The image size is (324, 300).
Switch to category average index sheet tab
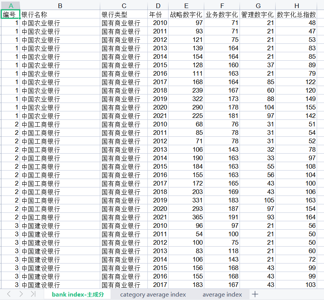[153, 294]
